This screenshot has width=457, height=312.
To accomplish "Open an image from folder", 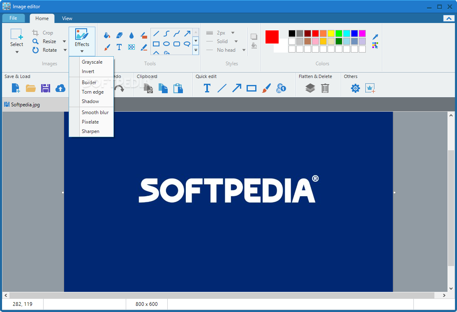I will click(30, 88).
